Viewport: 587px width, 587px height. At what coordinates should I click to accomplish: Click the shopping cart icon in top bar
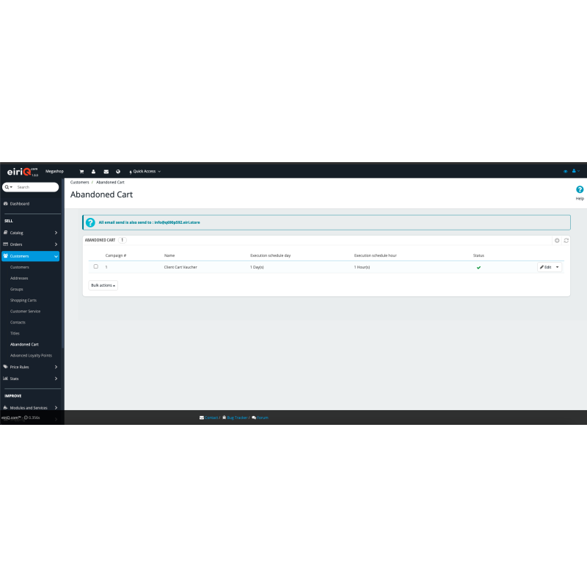click(81, 171)
